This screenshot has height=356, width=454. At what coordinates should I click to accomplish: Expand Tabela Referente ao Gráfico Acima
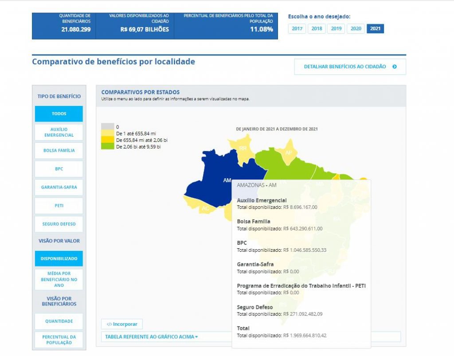click(152, 336)
